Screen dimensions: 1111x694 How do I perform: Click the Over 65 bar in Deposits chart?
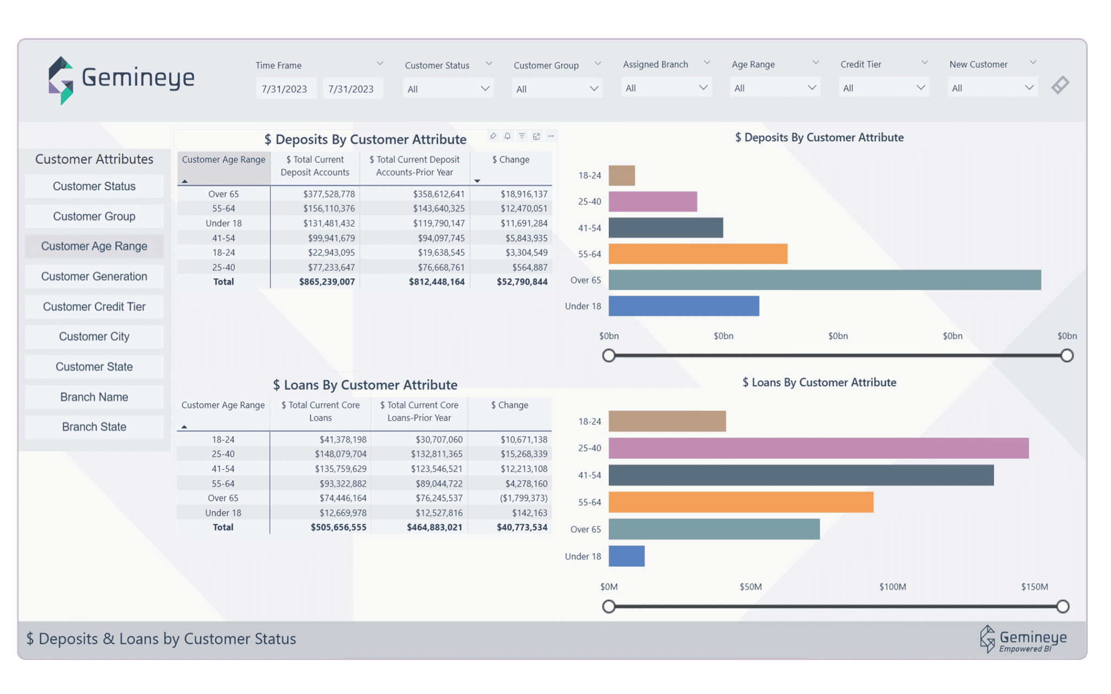pos(824,280)
